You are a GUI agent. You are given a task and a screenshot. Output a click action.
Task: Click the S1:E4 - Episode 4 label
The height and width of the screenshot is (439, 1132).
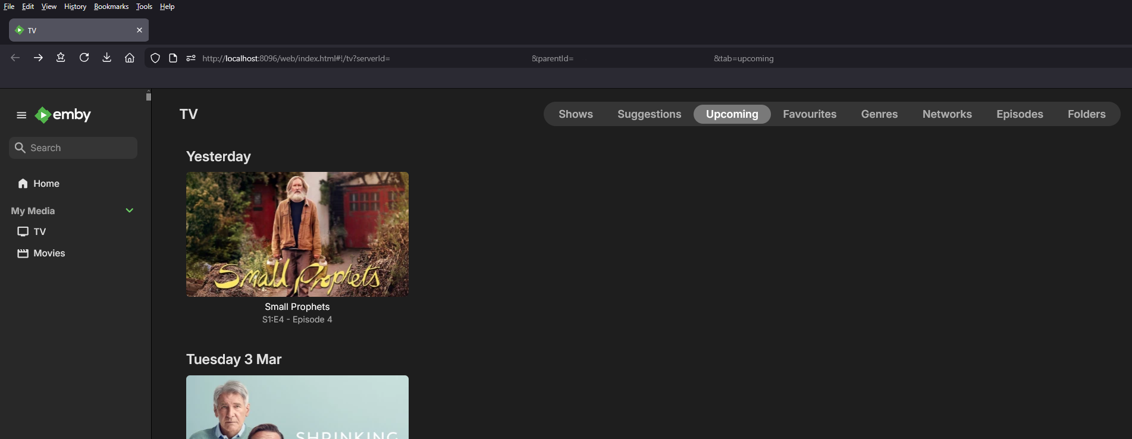297,319
